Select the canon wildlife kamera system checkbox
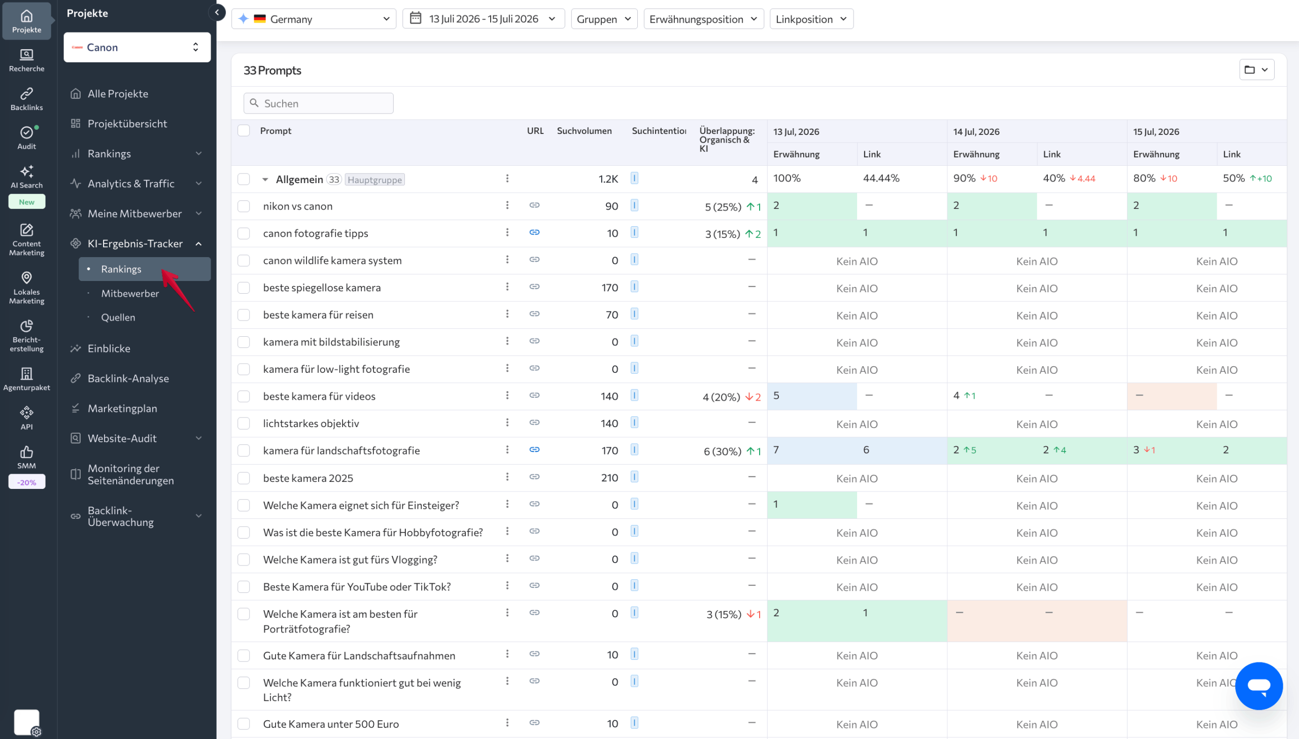1299x739 pixels. tap(244, 260)
